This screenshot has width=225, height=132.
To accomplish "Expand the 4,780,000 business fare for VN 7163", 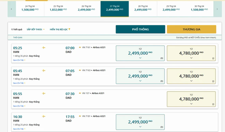I will pyautogui.click(x=191, y=76).
